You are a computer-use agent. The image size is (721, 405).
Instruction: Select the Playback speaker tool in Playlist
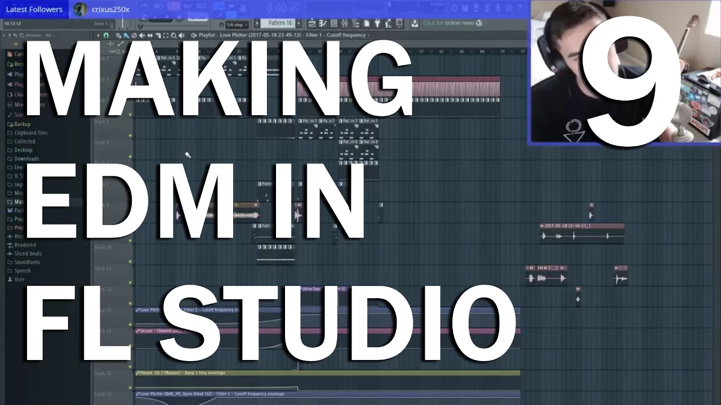pos(181,35)
